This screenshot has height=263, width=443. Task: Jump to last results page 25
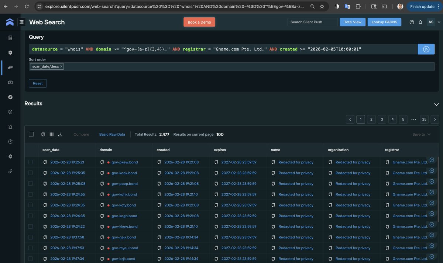point(424,119)
